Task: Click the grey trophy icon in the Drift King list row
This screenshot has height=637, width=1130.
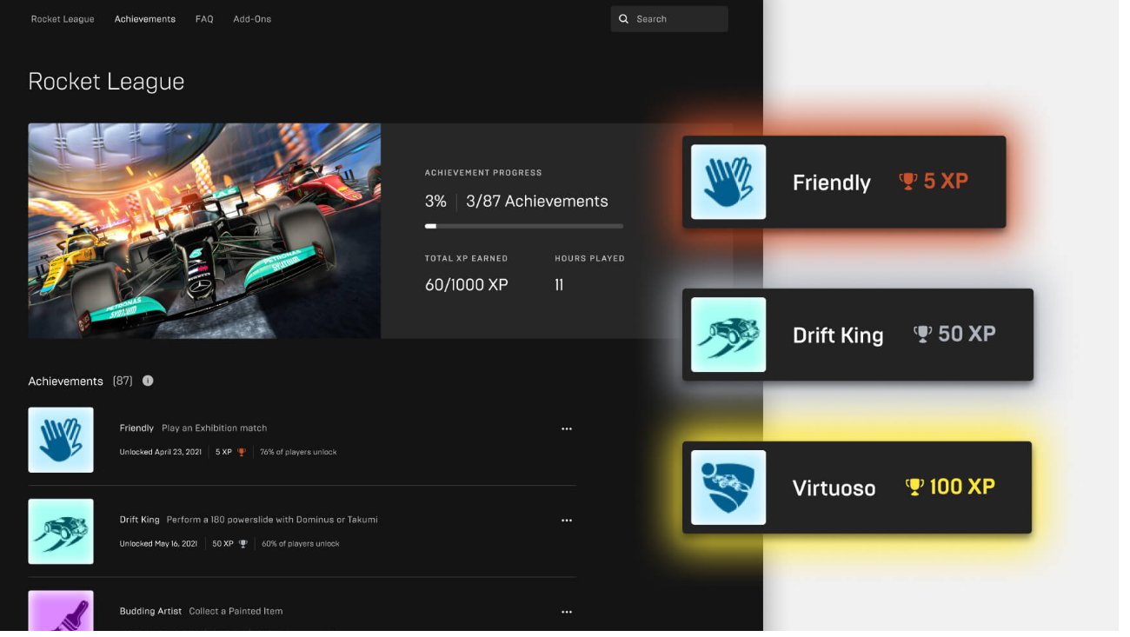Action: [243, 544]
